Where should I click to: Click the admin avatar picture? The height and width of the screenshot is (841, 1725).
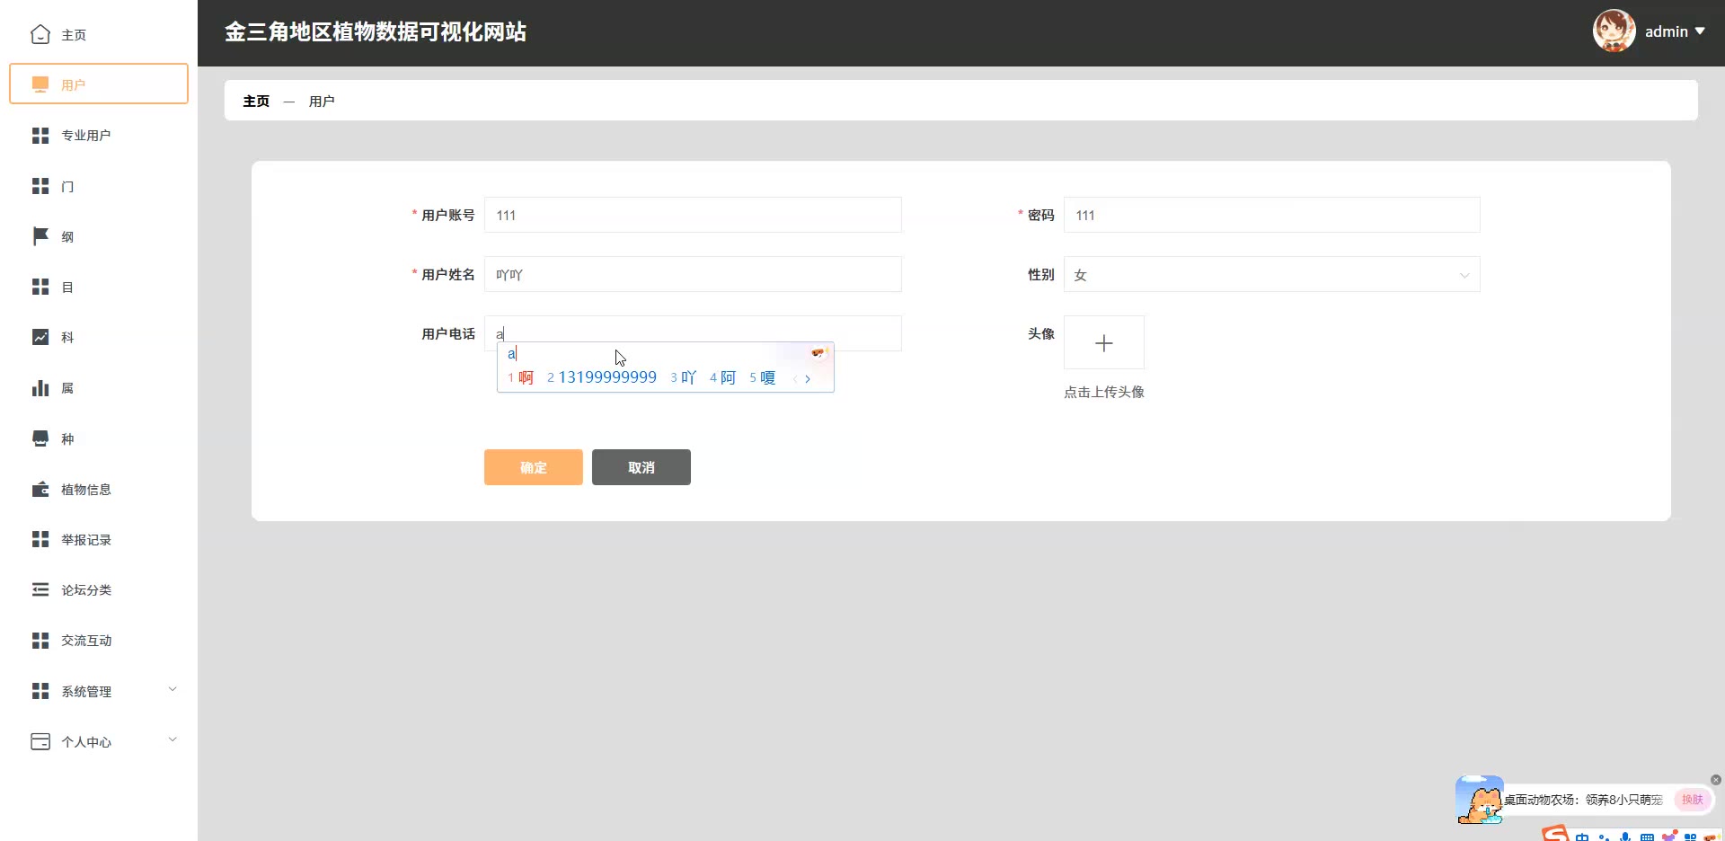[1614, 31]
